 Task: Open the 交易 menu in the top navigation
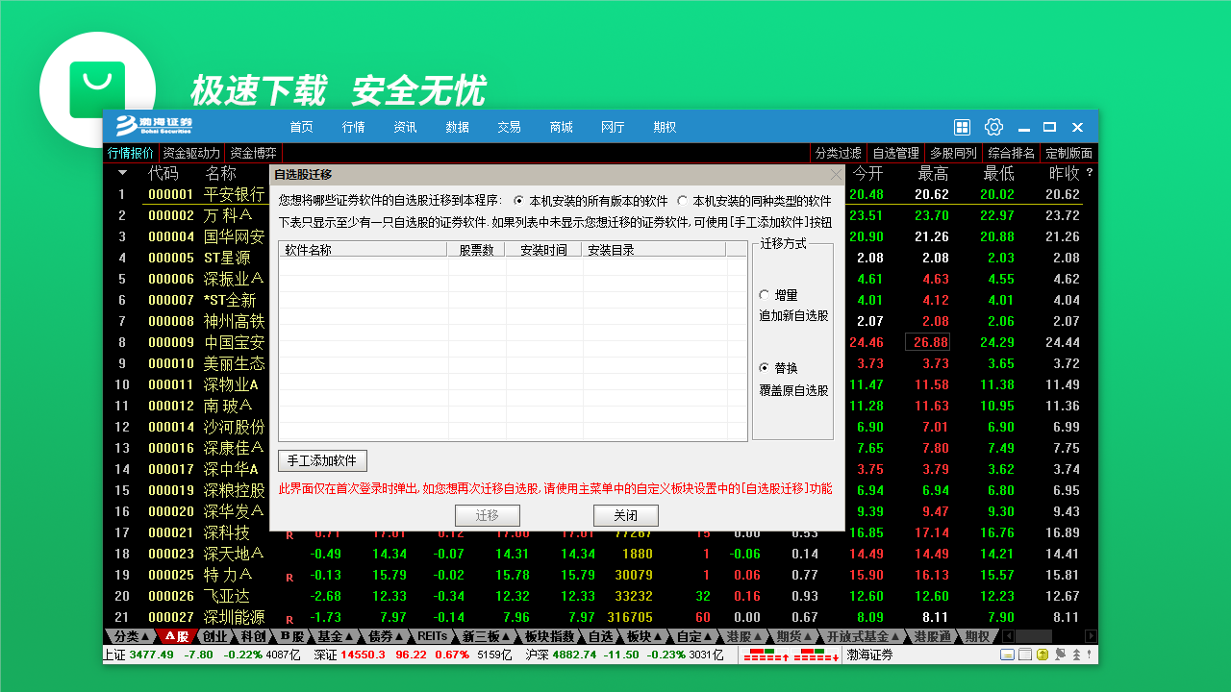point(509,126)
